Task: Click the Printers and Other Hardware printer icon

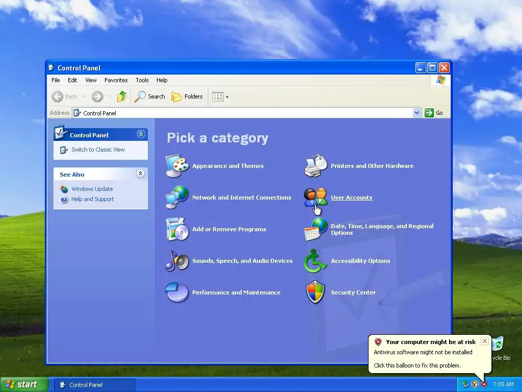Action: 316,166
